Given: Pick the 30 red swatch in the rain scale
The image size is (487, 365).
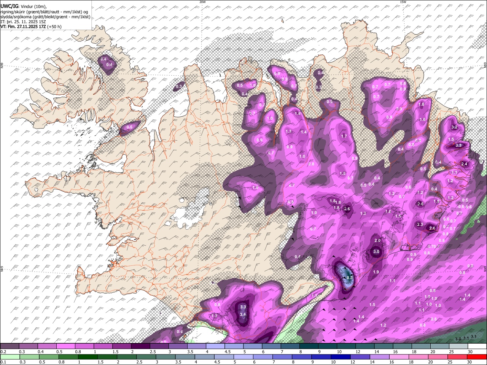Looking at the screenshot, I should coord(477,357).
